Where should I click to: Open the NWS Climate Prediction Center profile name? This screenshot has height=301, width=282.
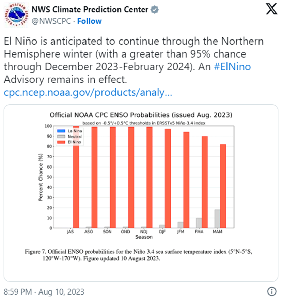(x=90, y=10)
